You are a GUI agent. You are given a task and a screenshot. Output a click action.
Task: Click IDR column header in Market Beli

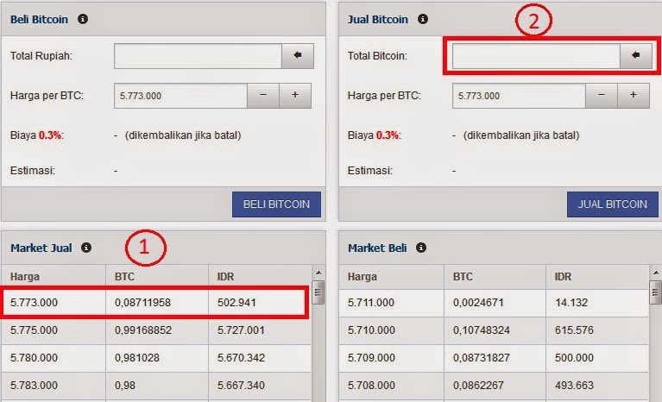pyautogui.click(x=563, y=277)
